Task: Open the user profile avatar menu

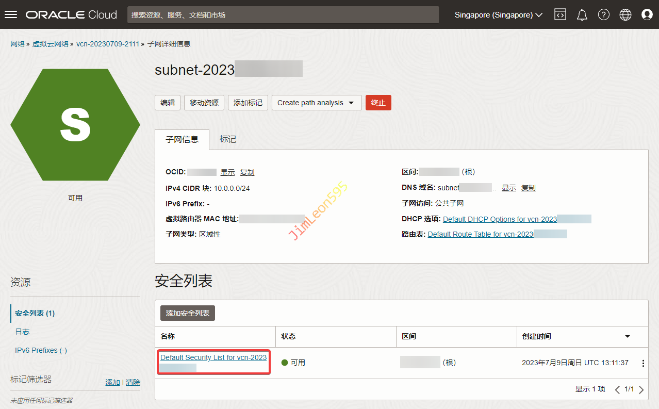Action: coord(647,14)
